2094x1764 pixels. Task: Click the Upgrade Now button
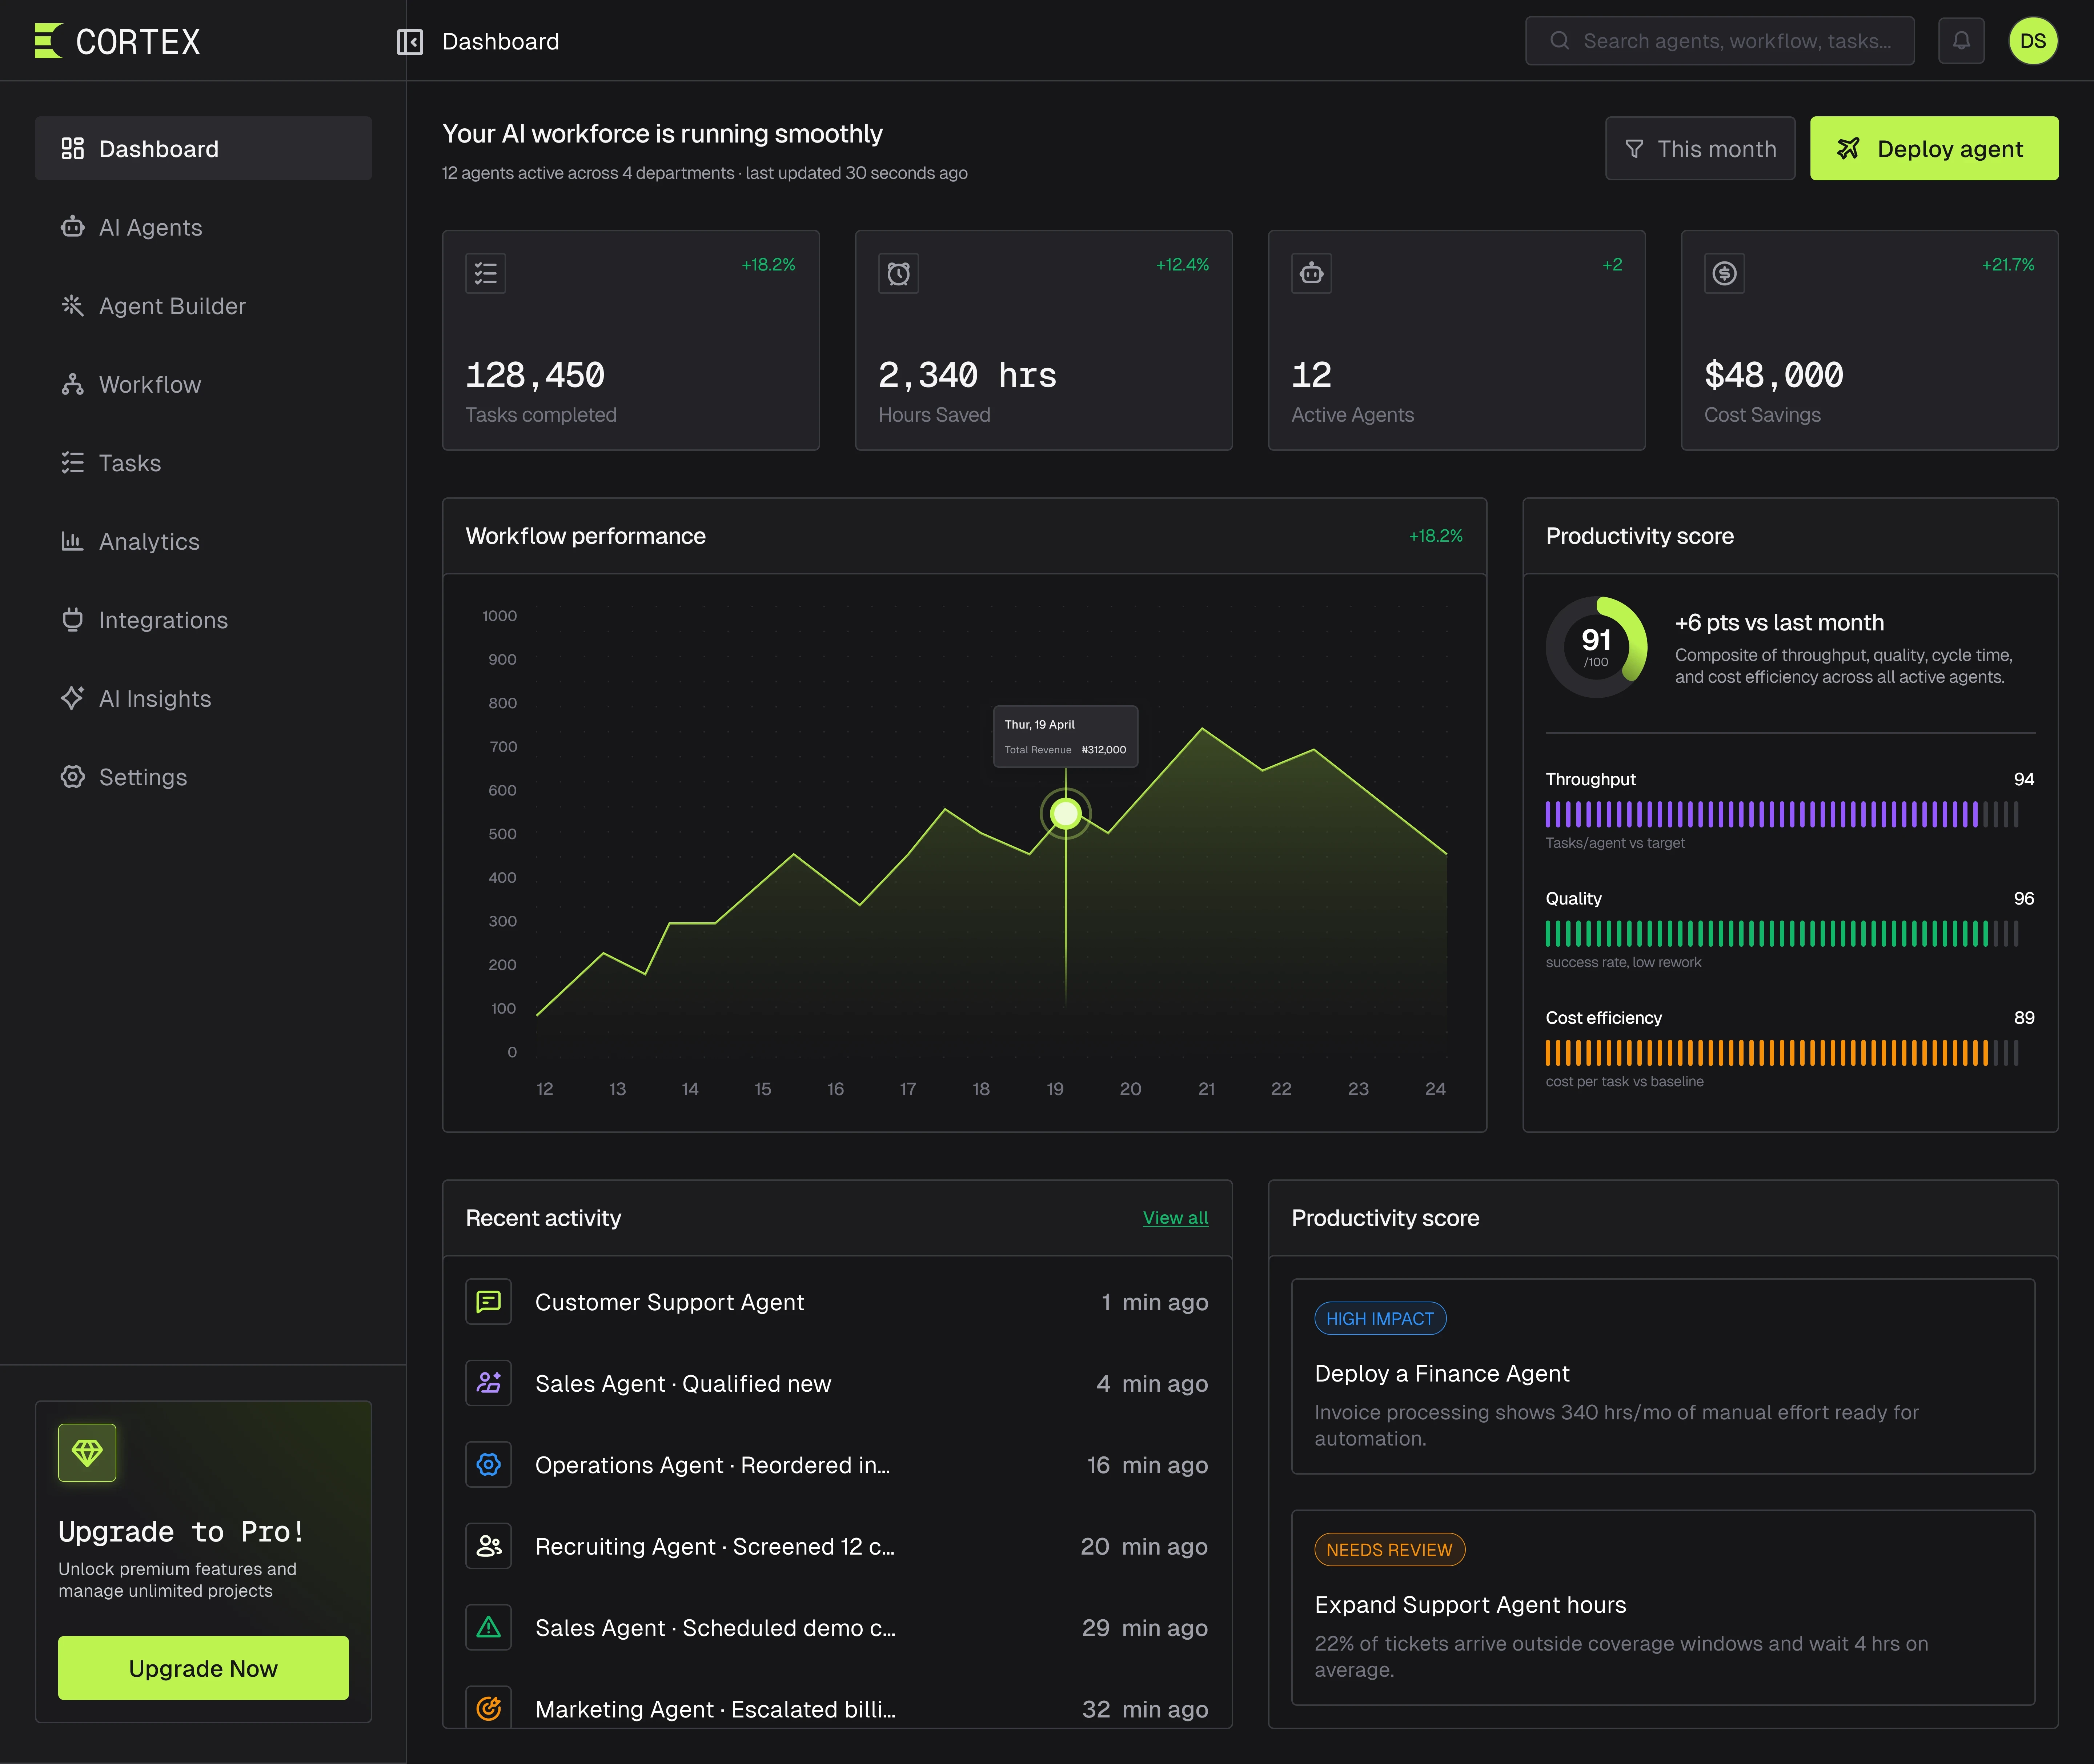point(203,1668)
